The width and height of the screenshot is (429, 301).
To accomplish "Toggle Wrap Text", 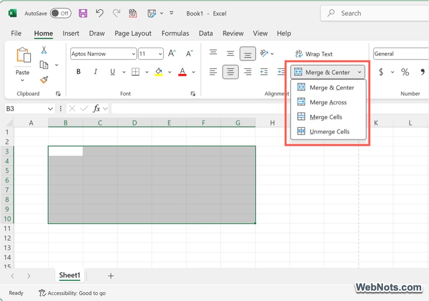I will 314,54.
